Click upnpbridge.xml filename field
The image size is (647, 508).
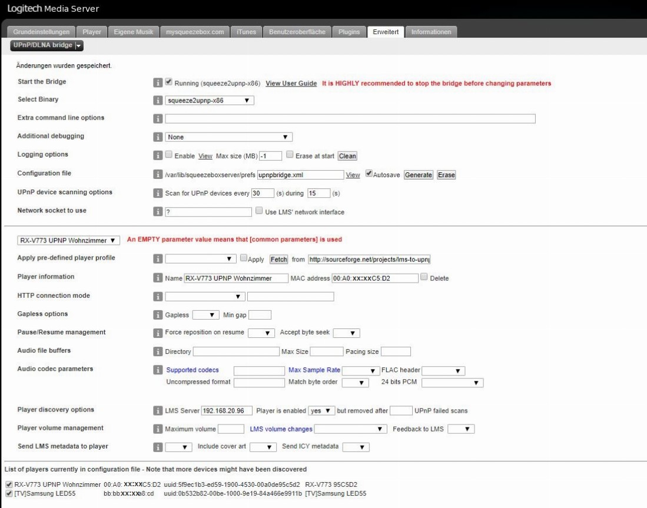point(300,175)
